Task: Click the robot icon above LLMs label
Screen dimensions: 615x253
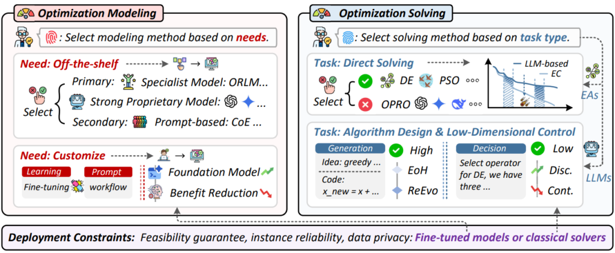Action: [591, 149]
